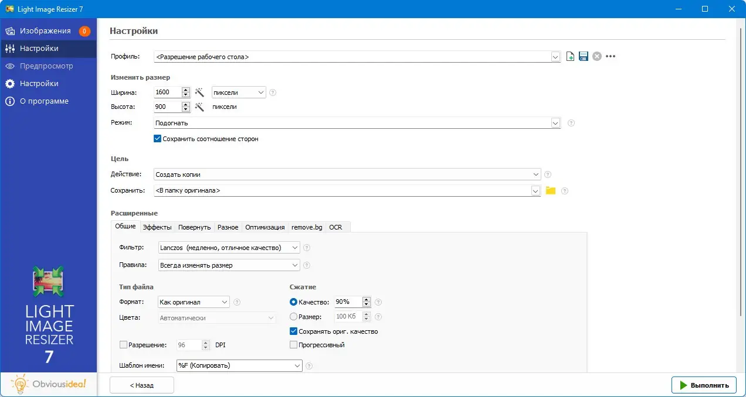Click the help icon beside the Mode dropdown
This screenshot has width=746, height=397.
tap(571, 123)
